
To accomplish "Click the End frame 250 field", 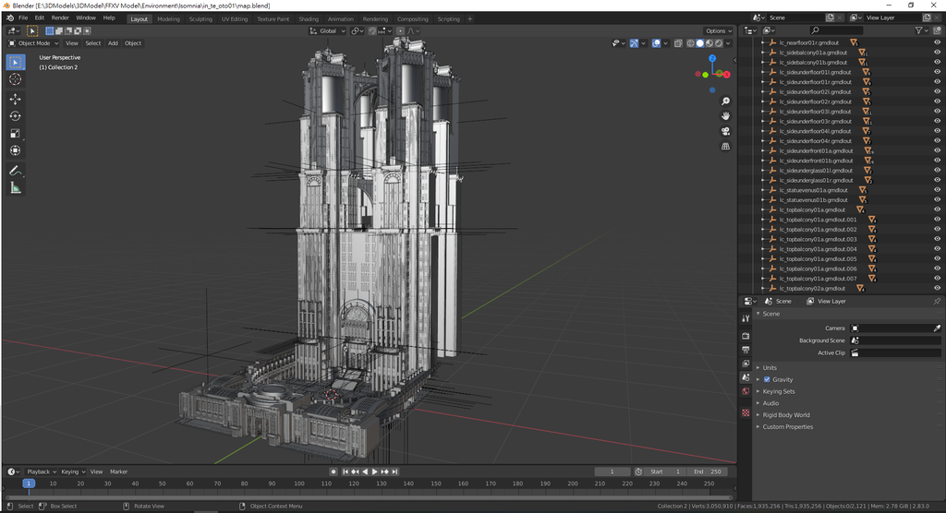I will [707, 472].
